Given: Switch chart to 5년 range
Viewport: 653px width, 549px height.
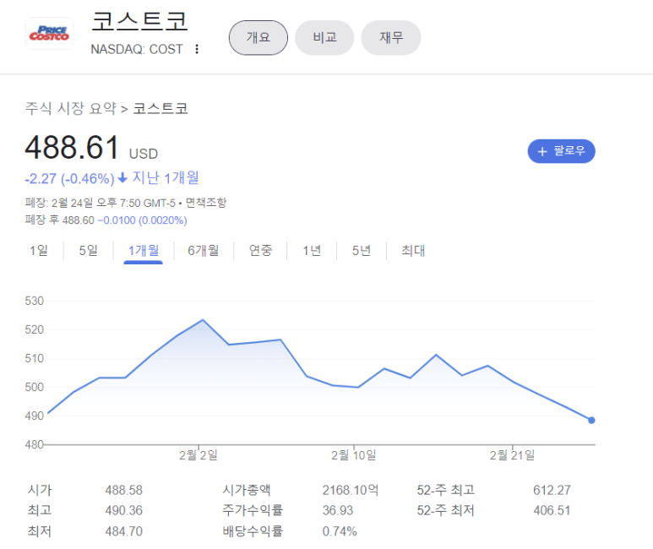Looking at the screenshot, I should [361, 251].
